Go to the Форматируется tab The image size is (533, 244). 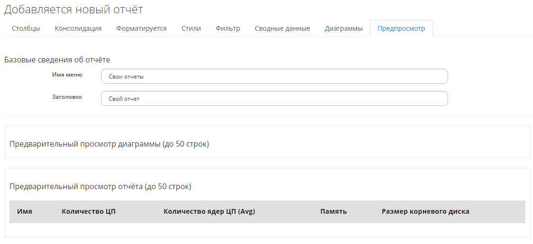pyautogui.click(x=141, y=28)
